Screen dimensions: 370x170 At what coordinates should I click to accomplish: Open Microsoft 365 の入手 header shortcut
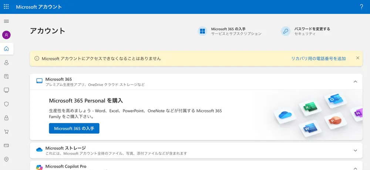[x=230, y=31]
